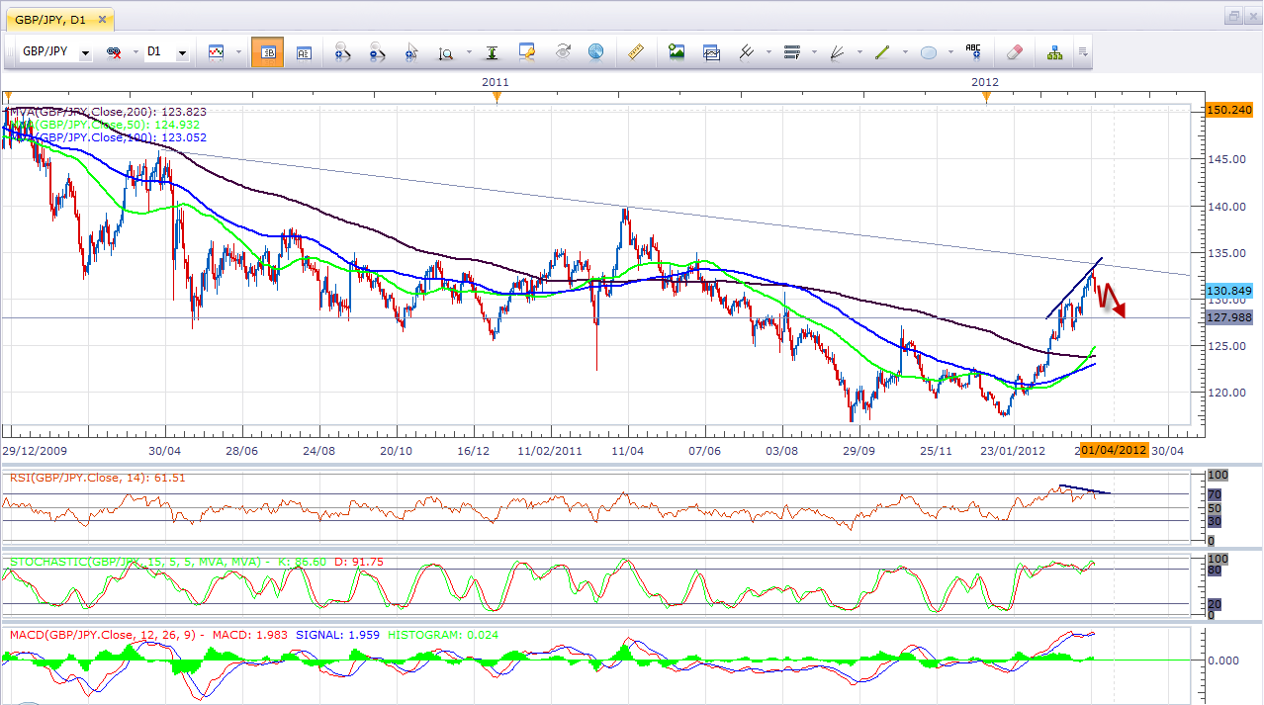This screenshot has width=1264, height=705.
Task: Click the blue globe icon in toolbar
Action: coord(595,52)
